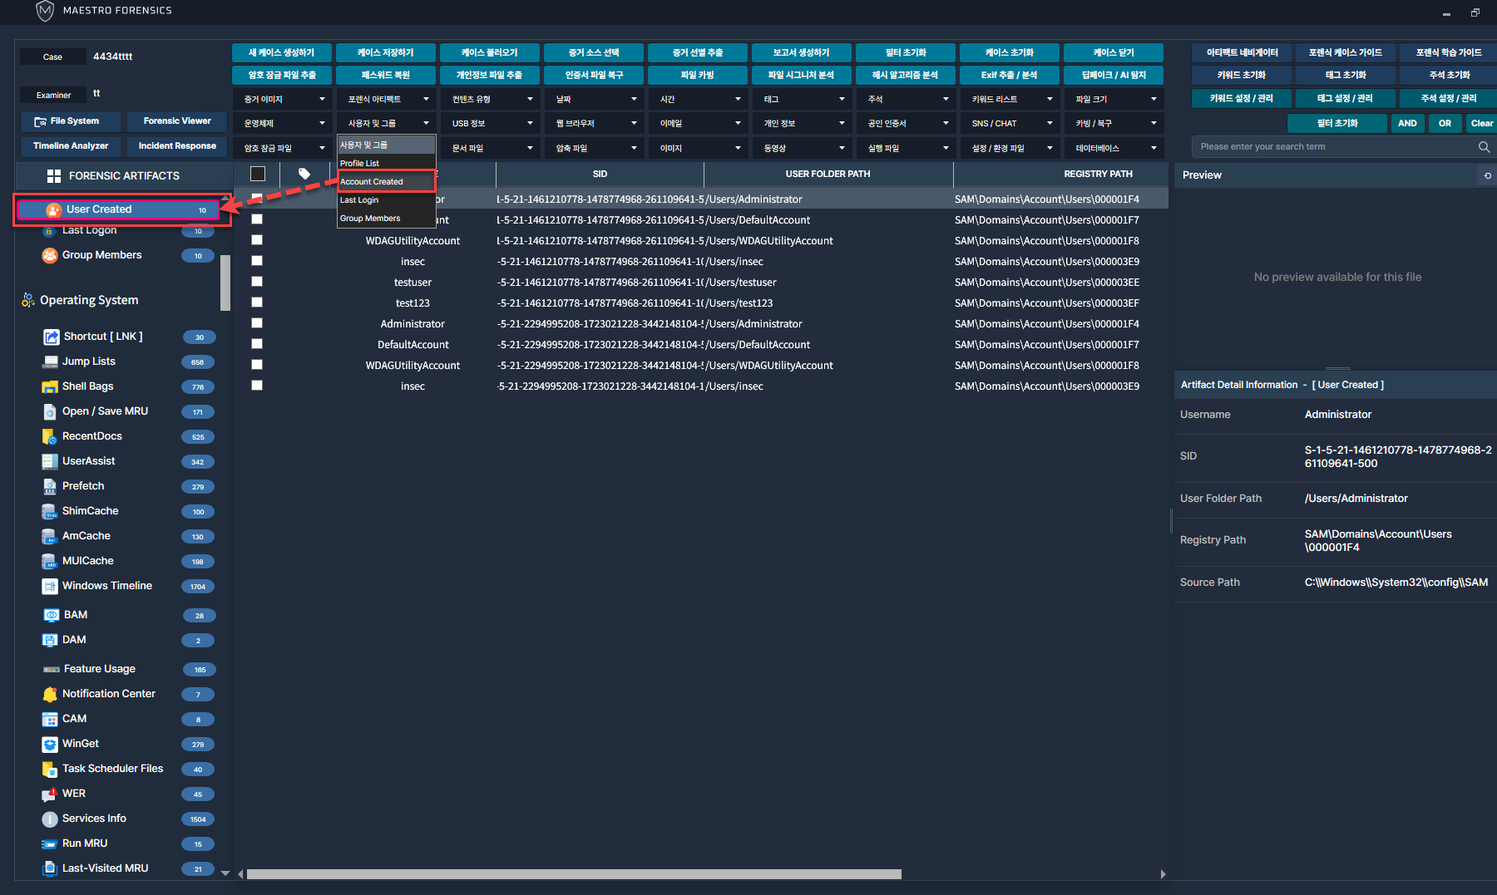Toggle the select-all checkbox in table header
This screenshot has height=895, width=1497.
pos(258,174)
